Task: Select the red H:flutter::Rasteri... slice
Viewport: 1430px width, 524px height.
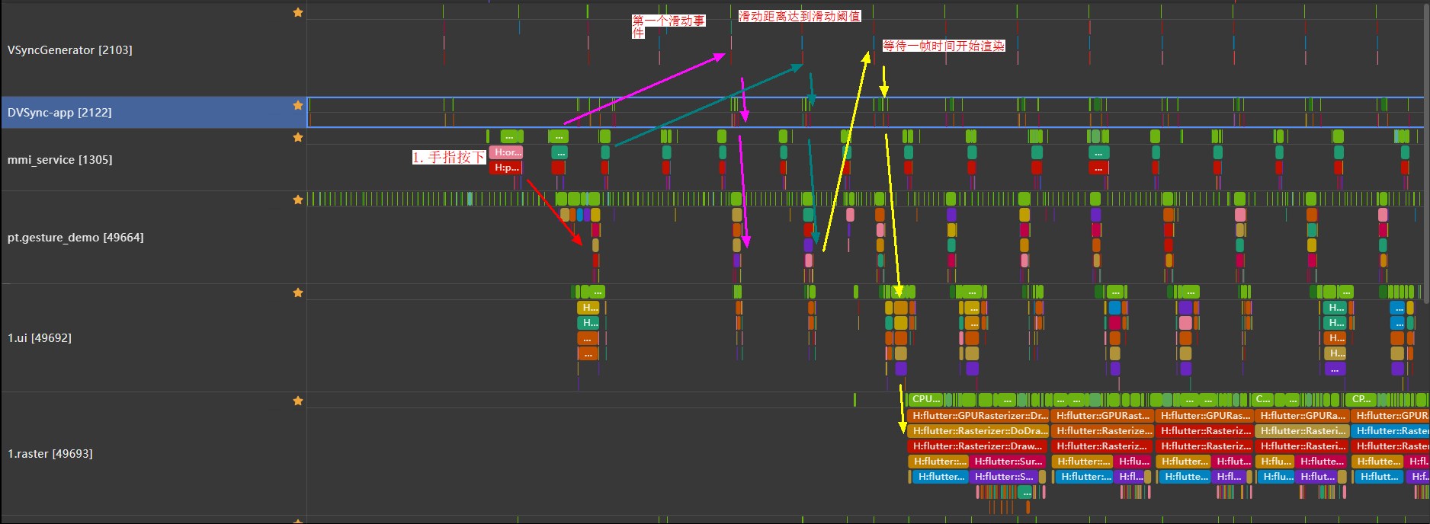Action: click(x=1302, y=446)
